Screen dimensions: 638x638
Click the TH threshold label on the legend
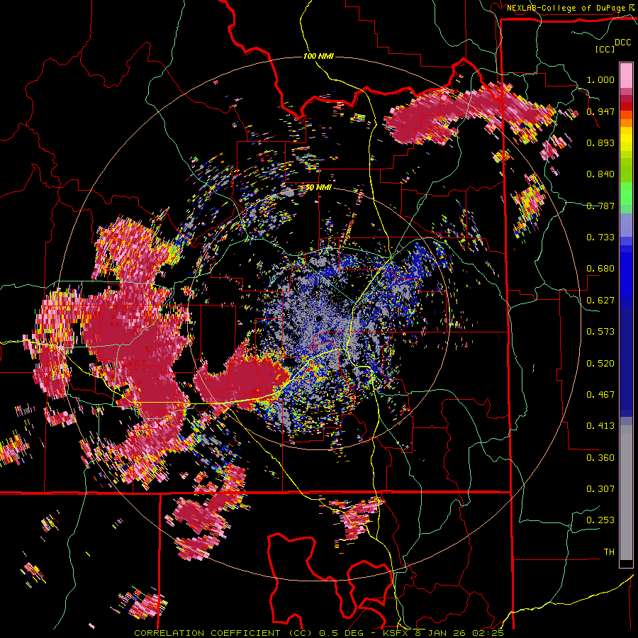point(609,552)
